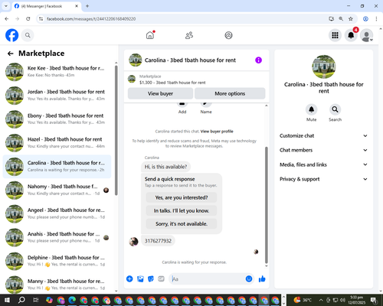Open the Chrome three-dot menu
Image resolution: width=383 pixels, height=306 pixels.
pos(376,18)
